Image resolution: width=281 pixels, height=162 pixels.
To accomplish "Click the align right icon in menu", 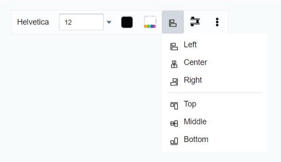I will pyautogui.click(x=174, y=82).
